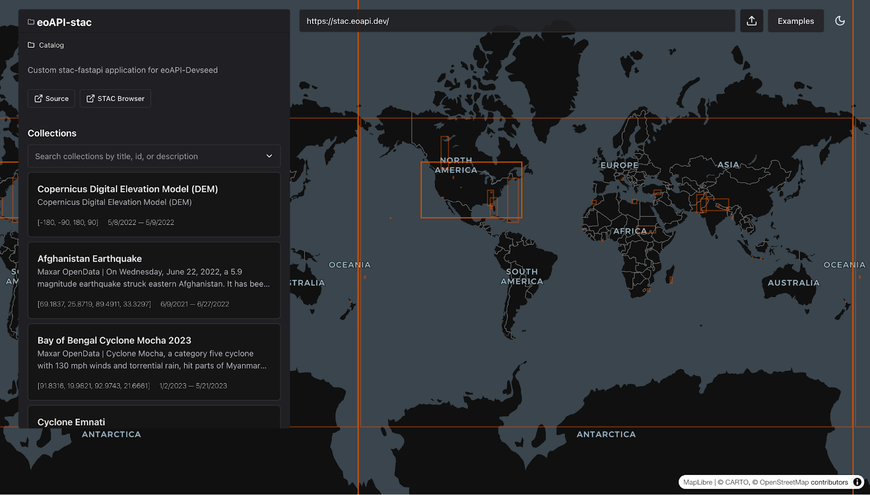This screenshot has width=870, height=495.
Task: Click the eoAPI-stac title folder icon
Action: [31, 22]
